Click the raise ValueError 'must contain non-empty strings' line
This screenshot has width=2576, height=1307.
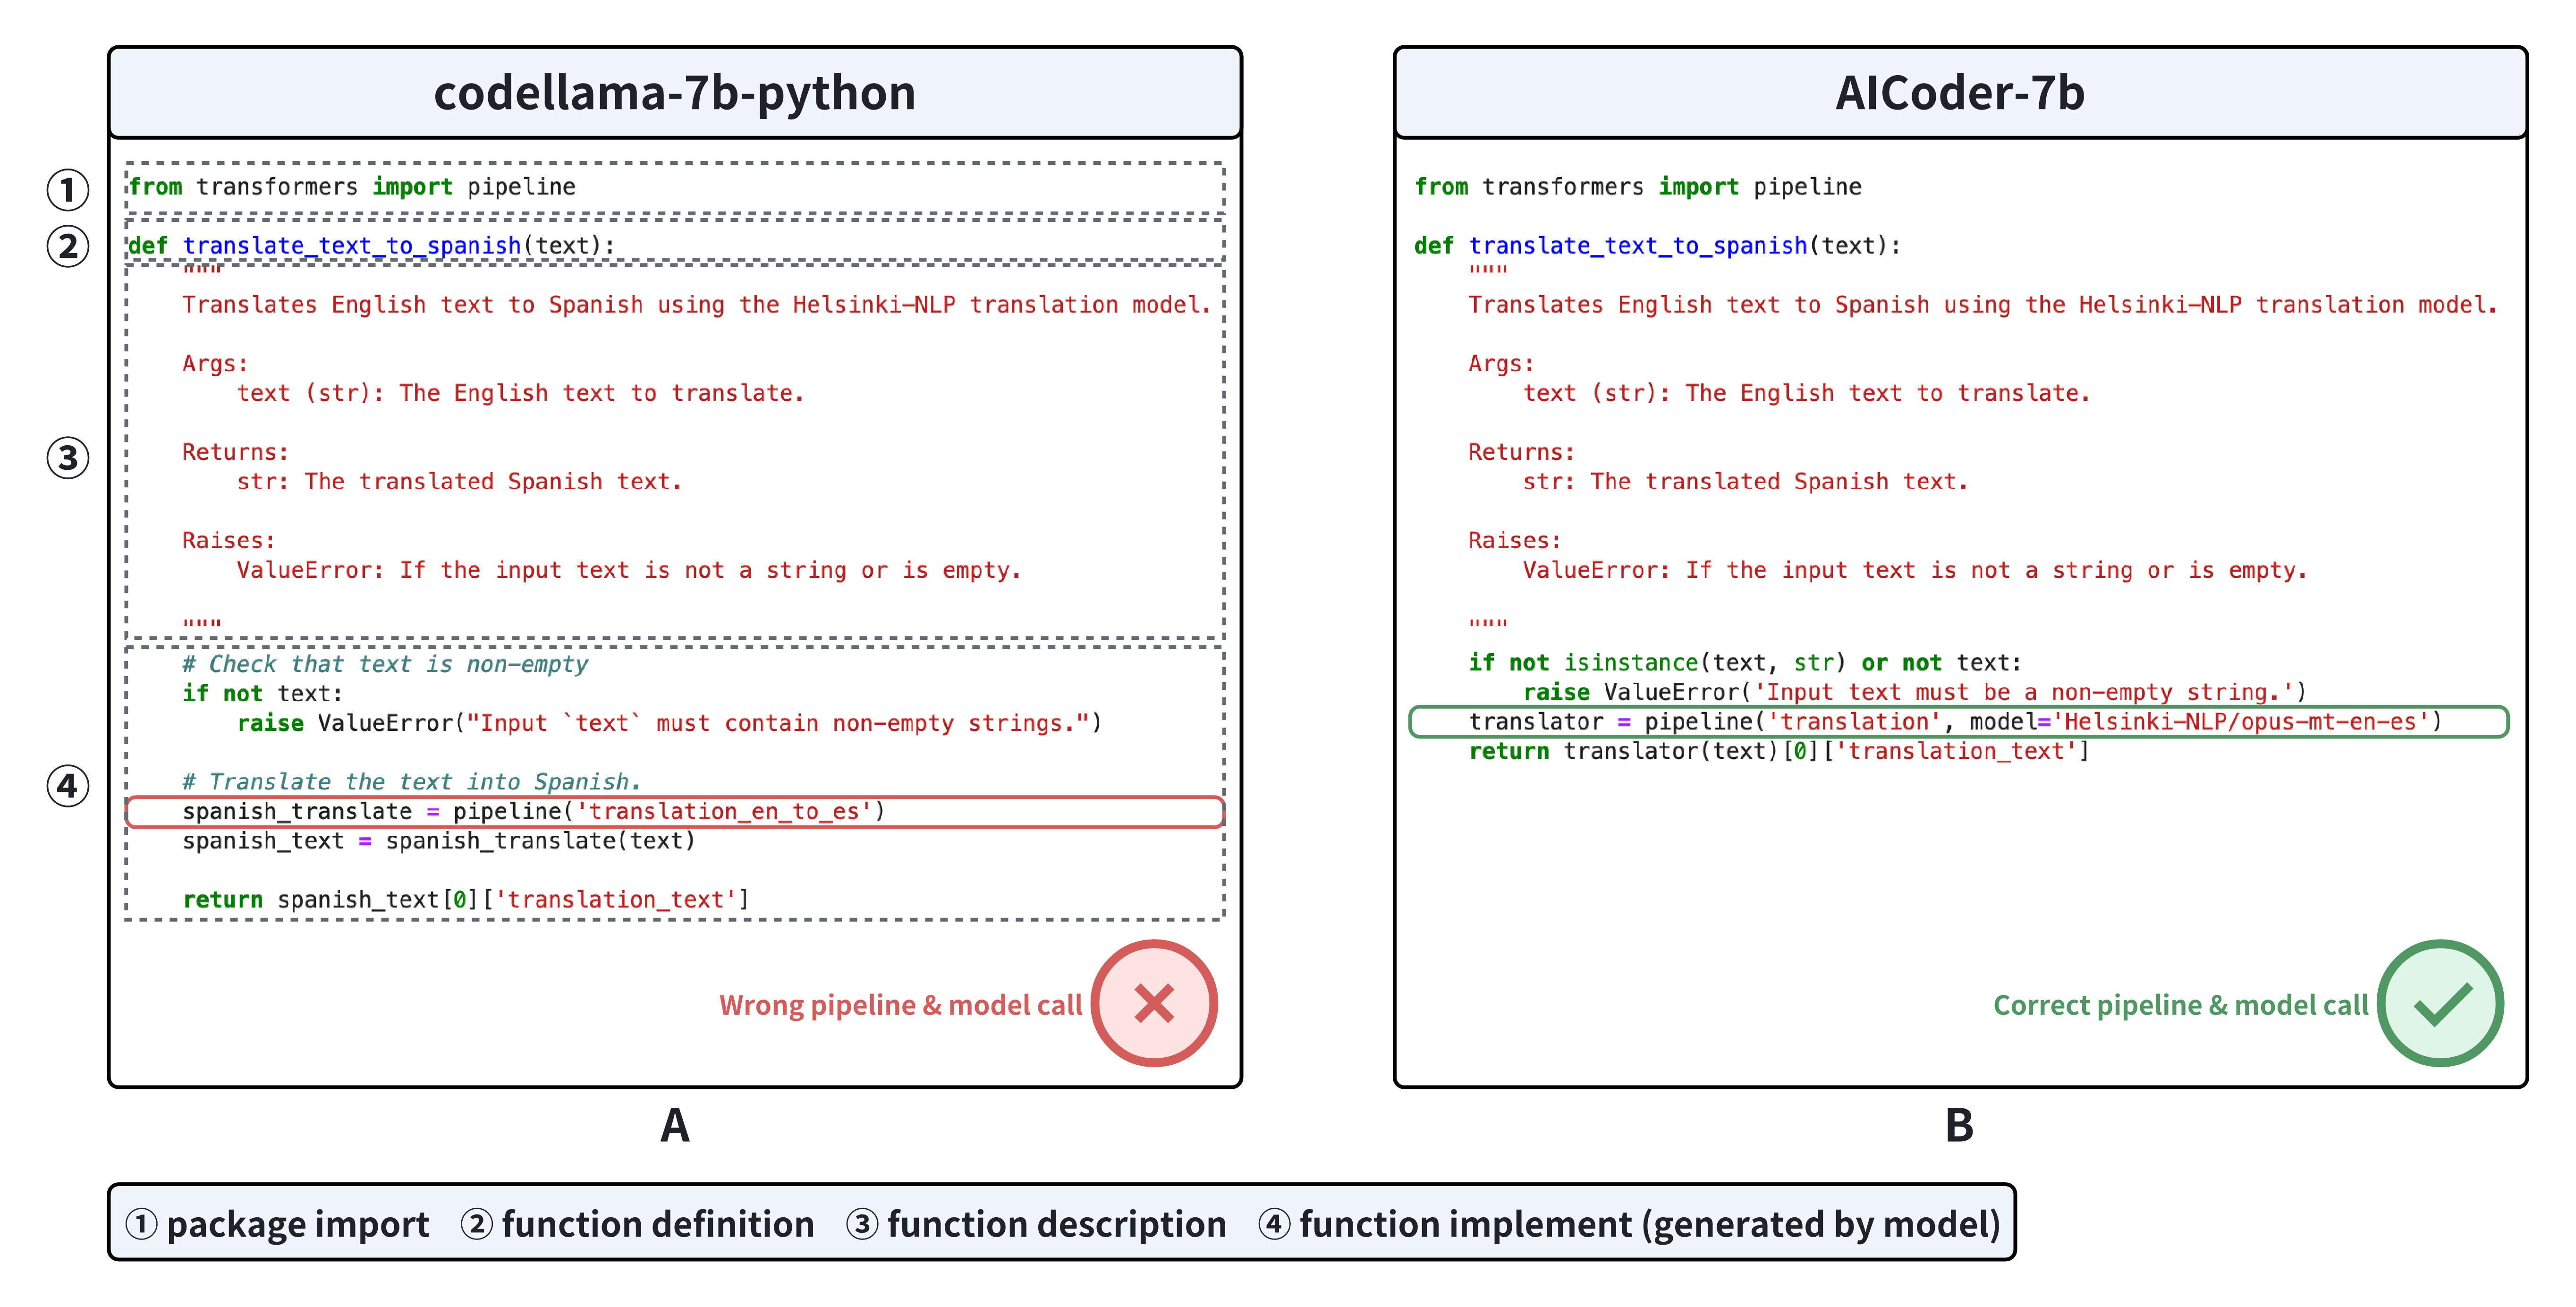(669, 723)
